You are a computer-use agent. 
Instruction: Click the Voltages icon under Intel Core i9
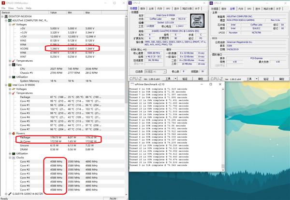tap(14, 89)
